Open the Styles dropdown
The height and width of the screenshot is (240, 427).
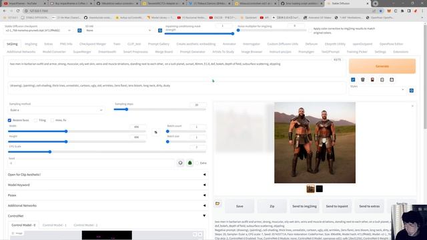pyautogui.click(x=378, y=91)
